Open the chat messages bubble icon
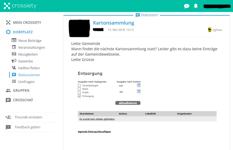 pos(187,6)
